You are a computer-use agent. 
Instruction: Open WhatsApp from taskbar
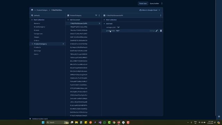tap(105, 123)
